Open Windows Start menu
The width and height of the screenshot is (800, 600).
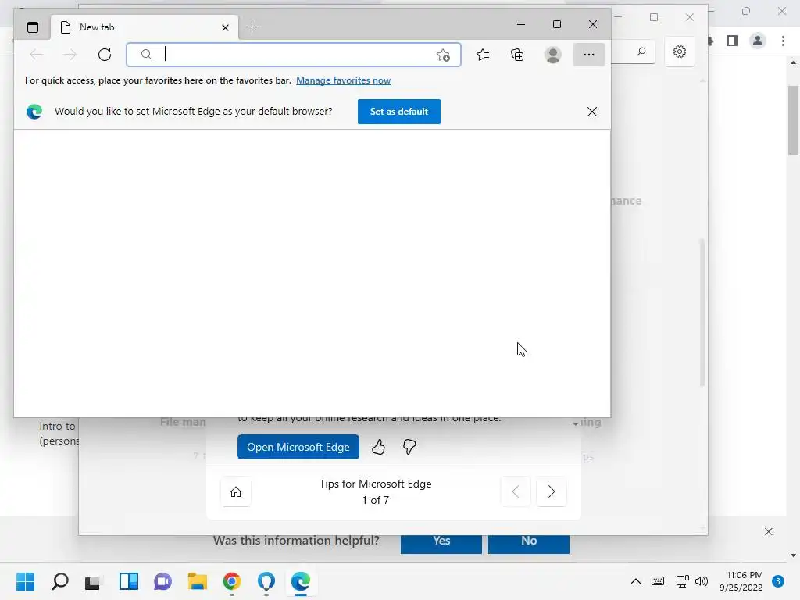tap(26, 581)
